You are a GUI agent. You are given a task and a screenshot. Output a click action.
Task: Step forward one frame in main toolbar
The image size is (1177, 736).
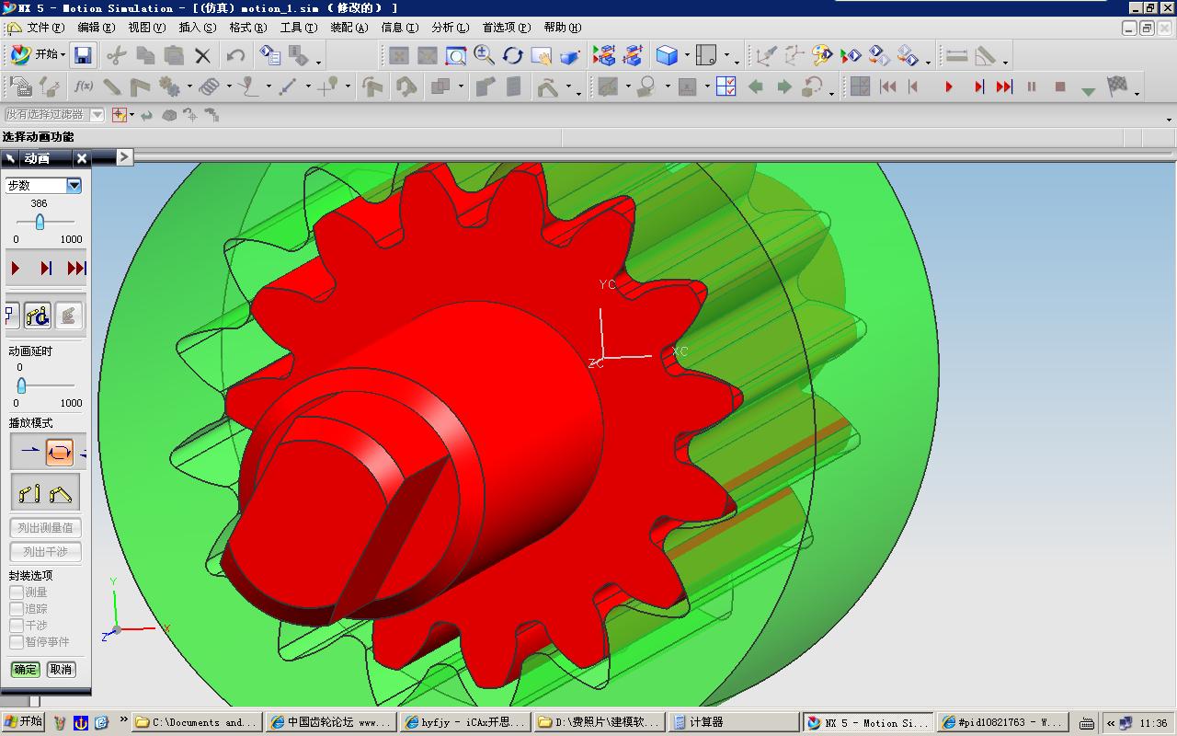pos(978,86)
